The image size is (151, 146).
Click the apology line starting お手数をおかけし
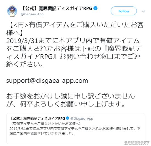[x=71, y=96]
